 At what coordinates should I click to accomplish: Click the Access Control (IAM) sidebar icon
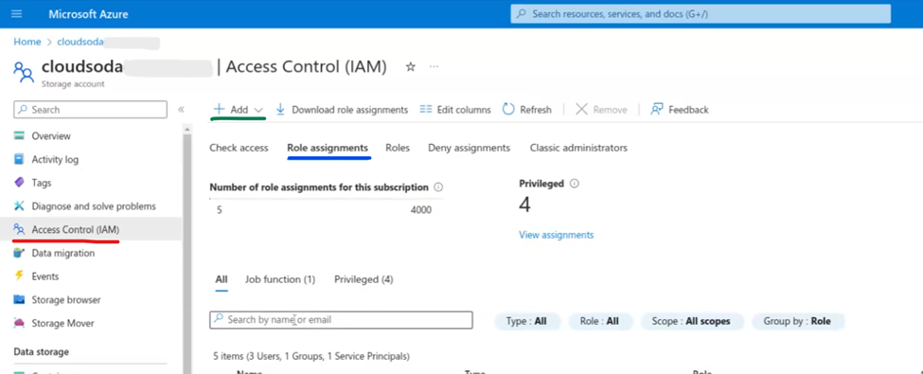point(20,229)
